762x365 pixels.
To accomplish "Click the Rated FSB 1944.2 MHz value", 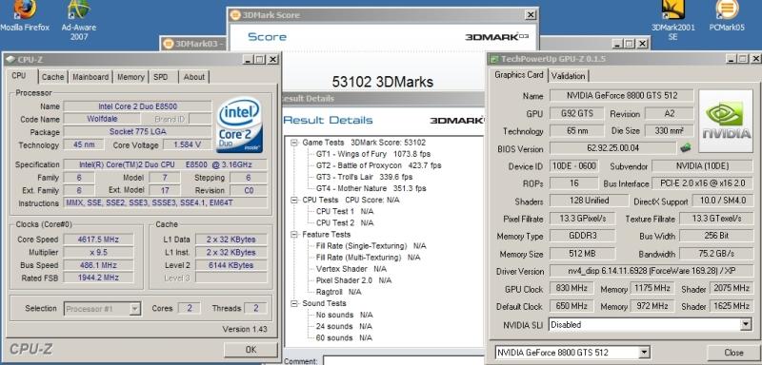I will pyautogui.click(x=98, y=278).
